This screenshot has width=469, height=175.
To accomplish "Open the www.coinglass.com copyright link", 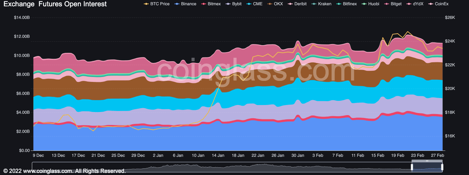I will (x=49, y=171).
